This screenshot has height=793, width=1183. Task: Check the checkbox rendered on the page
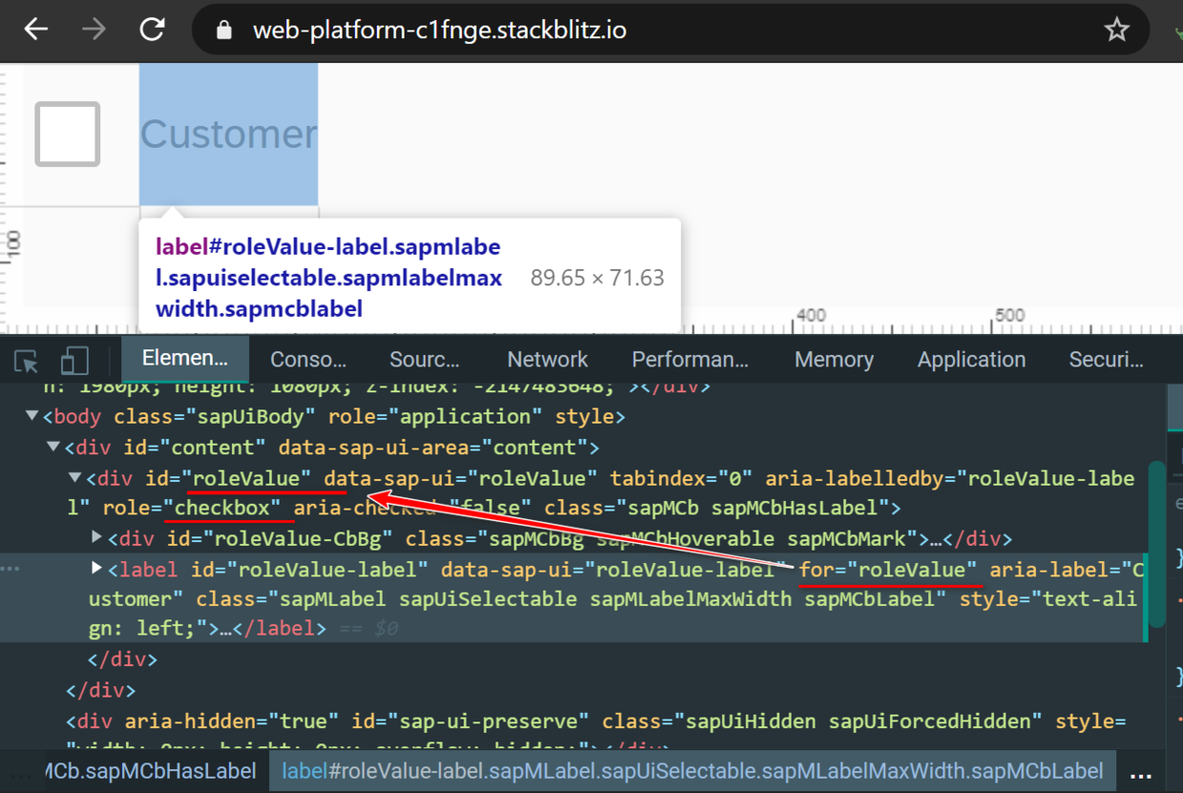(x=67, y=134)
